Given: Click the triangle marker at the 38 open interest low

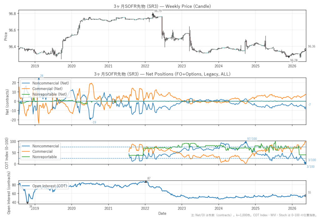Looking at the screenshot, I should click(x=27, y=203).
